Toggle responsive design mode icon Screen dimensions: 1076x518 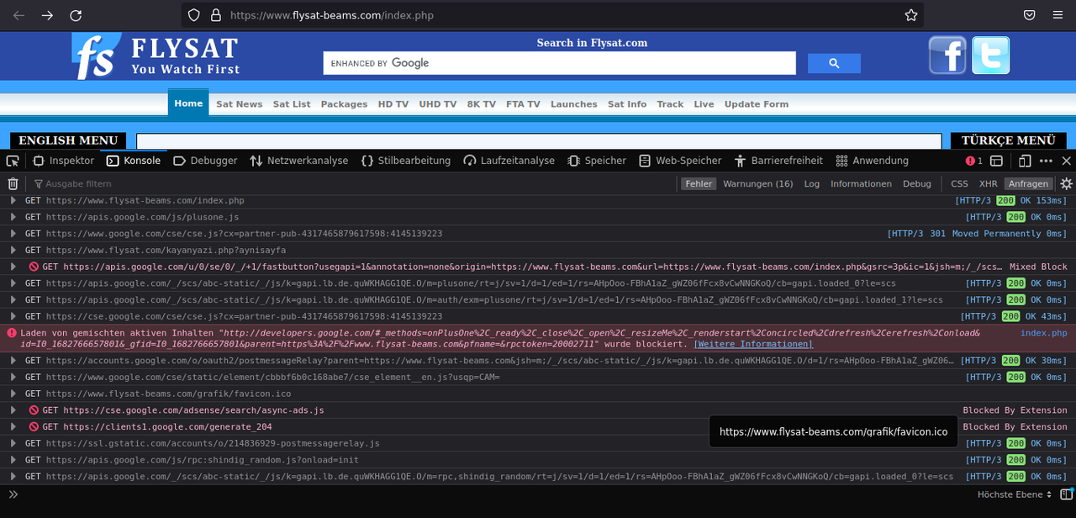[1025, 161]
